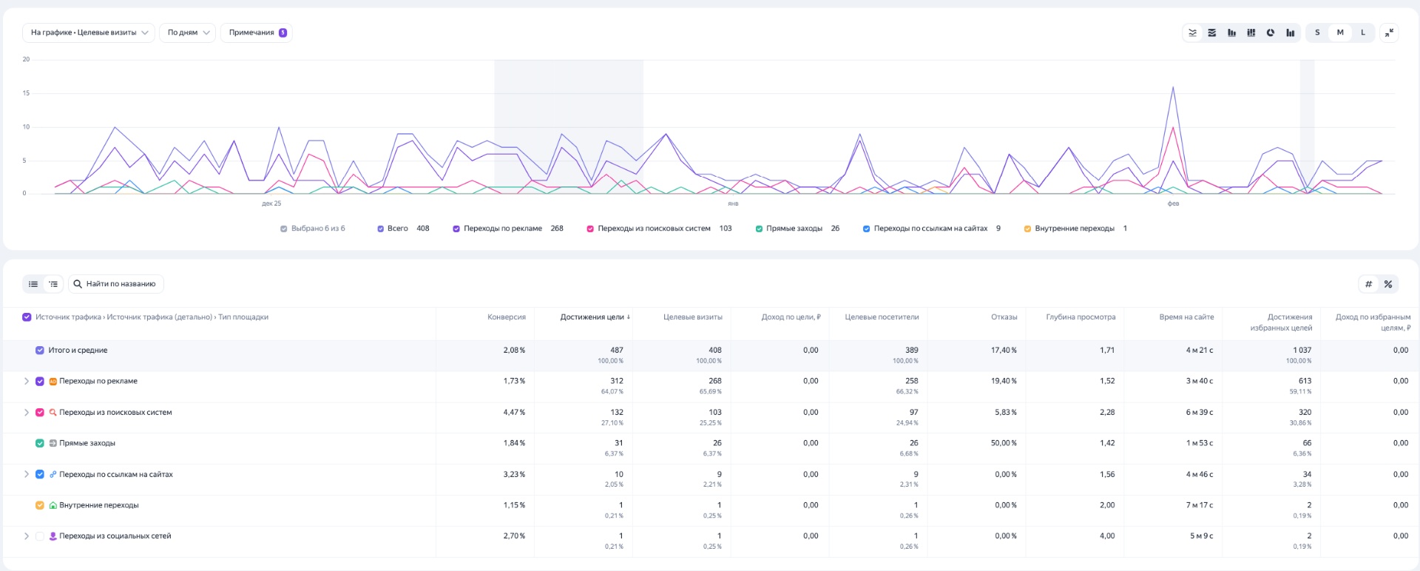Switch to the line chart view icon
This screenshot has height=571, width=1420.
point(1192,33)
